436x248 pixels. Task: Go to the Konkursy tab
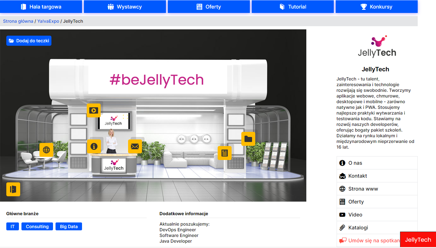[376, 7]
